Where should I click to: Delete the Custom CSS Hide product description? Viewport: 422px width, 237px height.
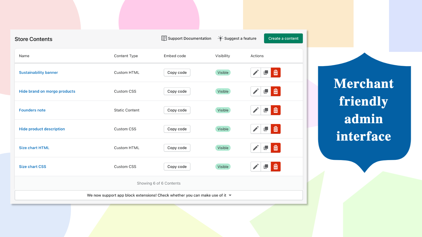276,129
